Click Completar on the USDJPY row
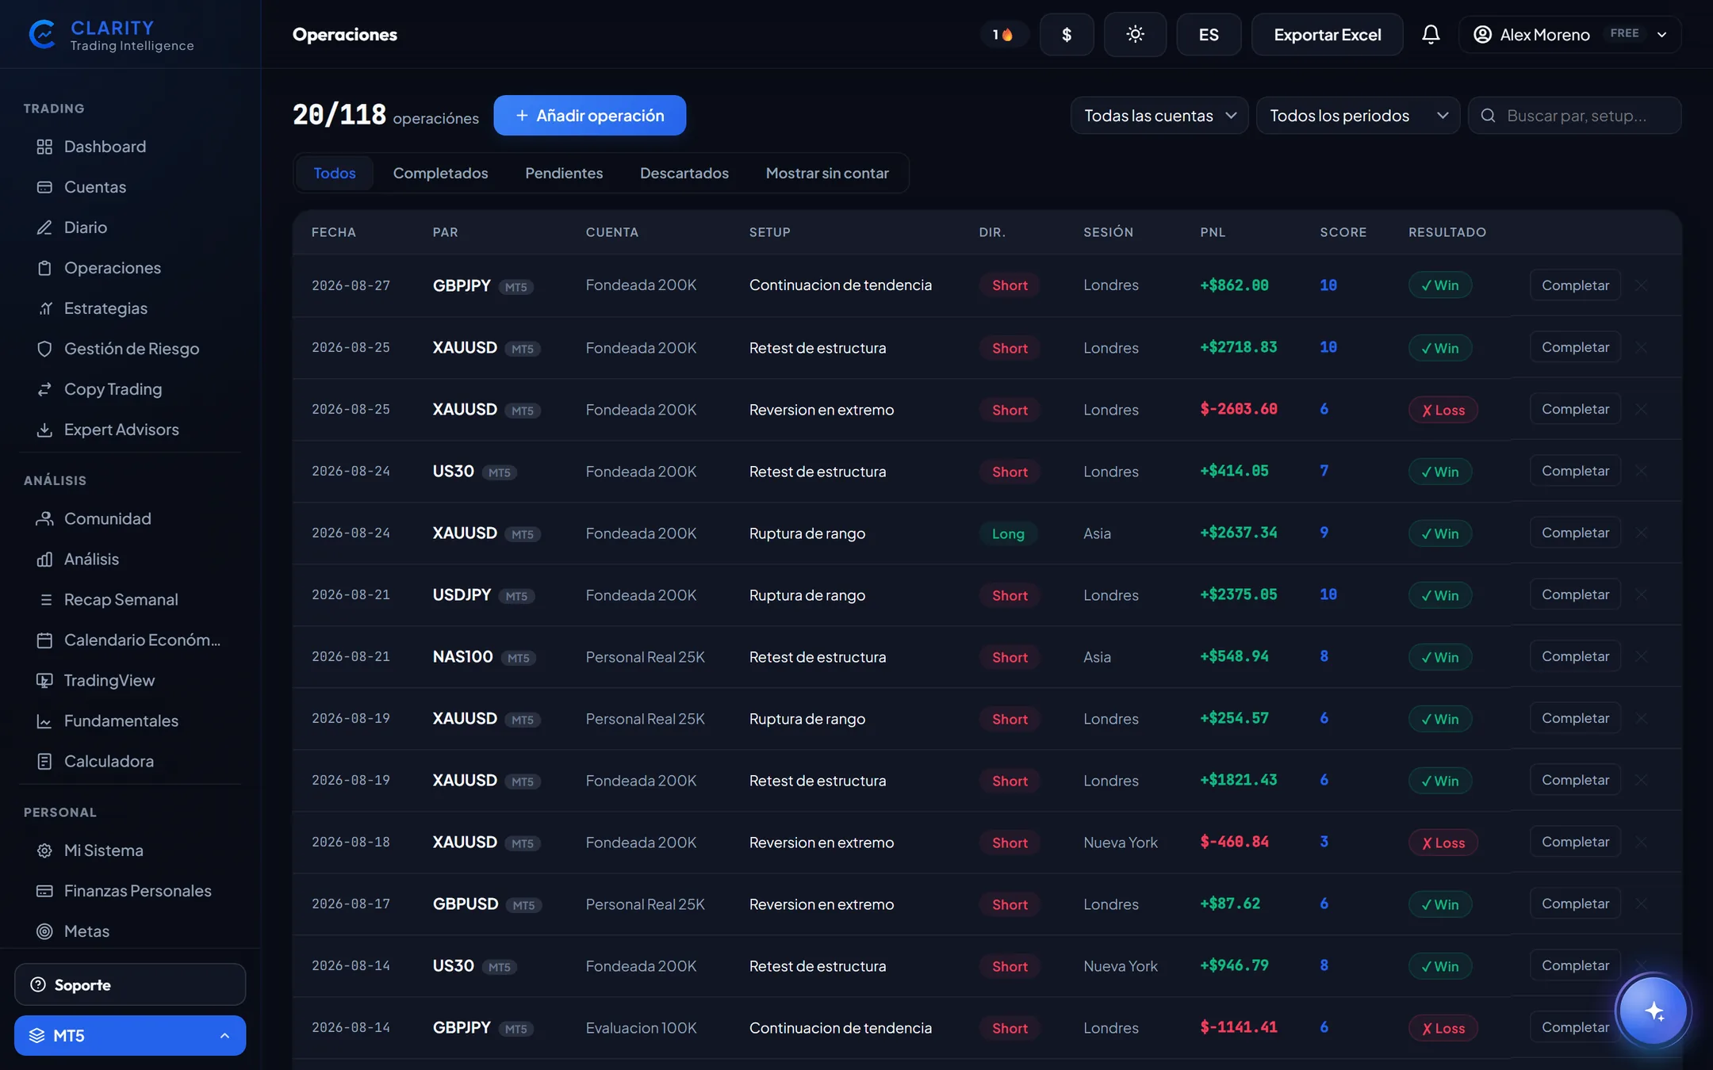 [1575, 594]
